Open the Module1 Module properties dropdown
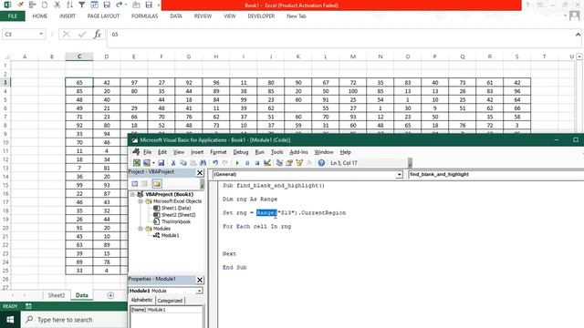The image size is (584, 328). [199, 291]
